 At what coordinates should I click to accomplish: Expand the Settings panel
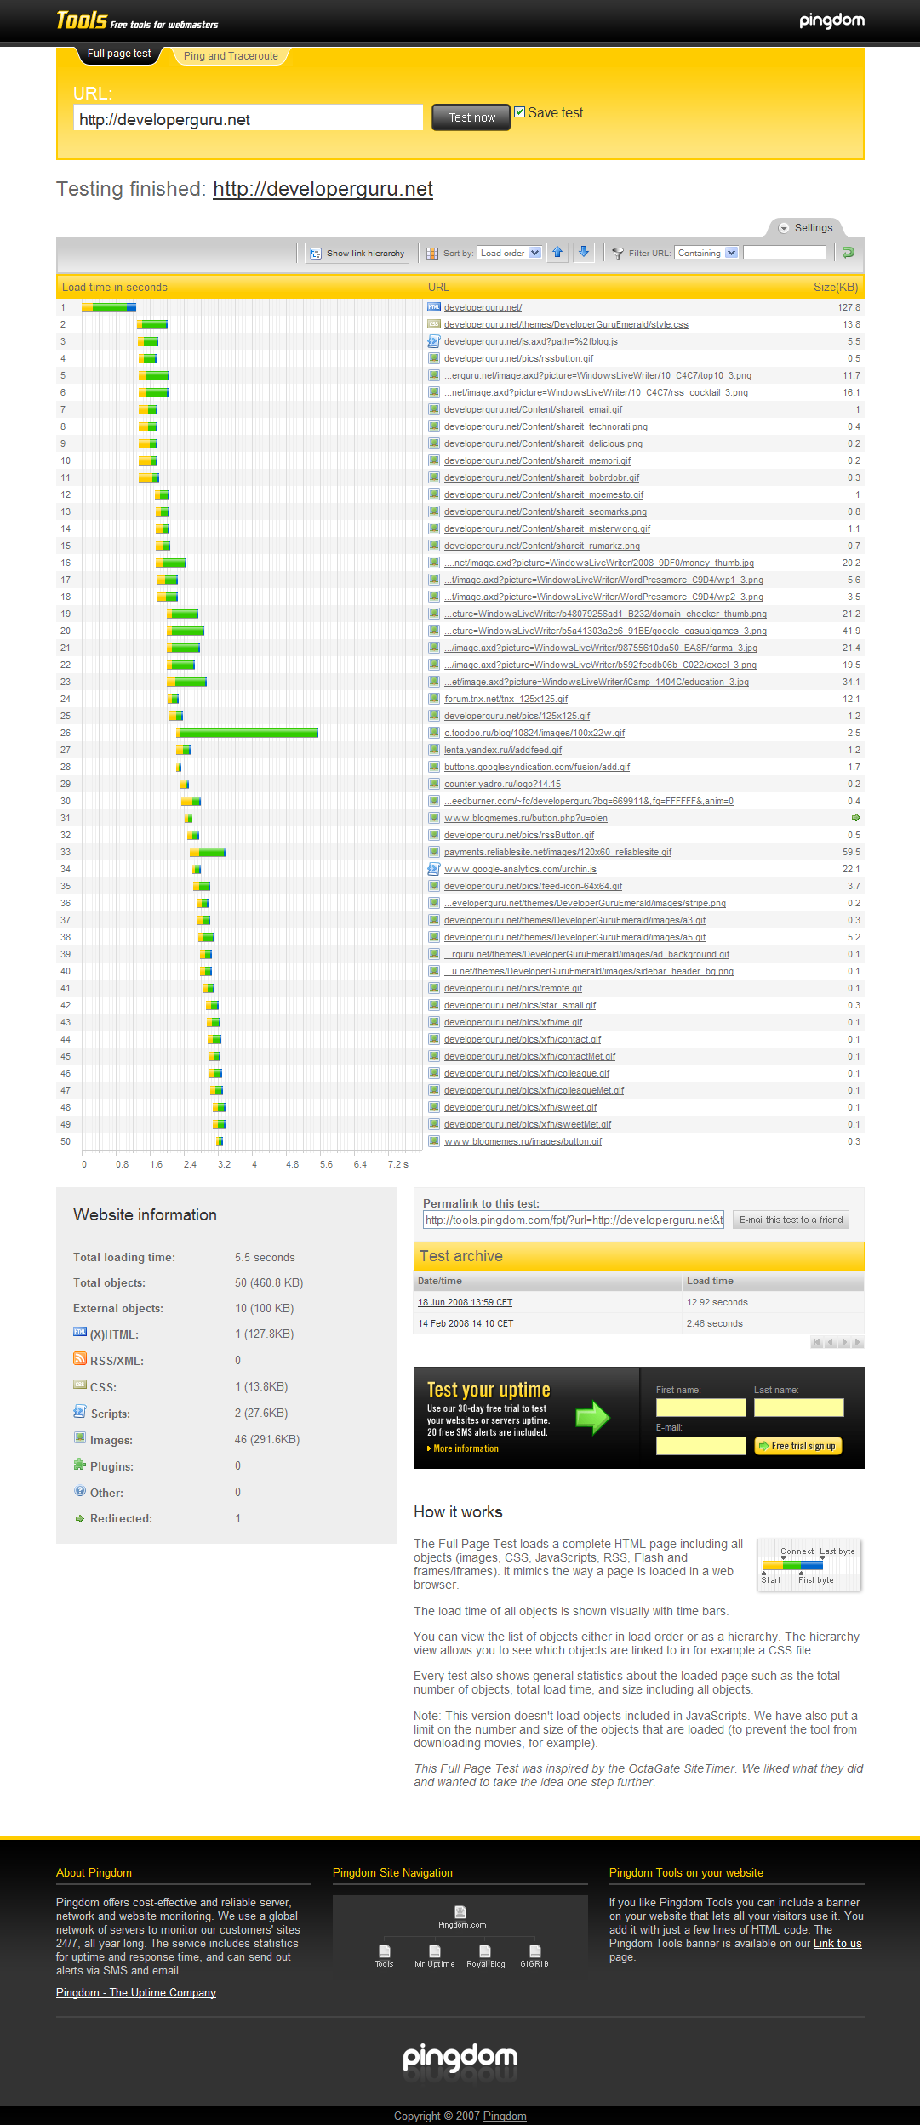click(805, 228)
